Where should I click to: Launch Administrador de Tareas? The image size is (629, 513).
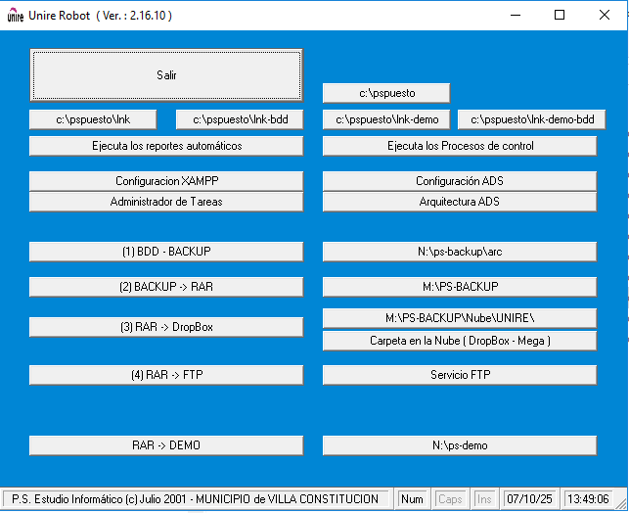tap(166, 202)
